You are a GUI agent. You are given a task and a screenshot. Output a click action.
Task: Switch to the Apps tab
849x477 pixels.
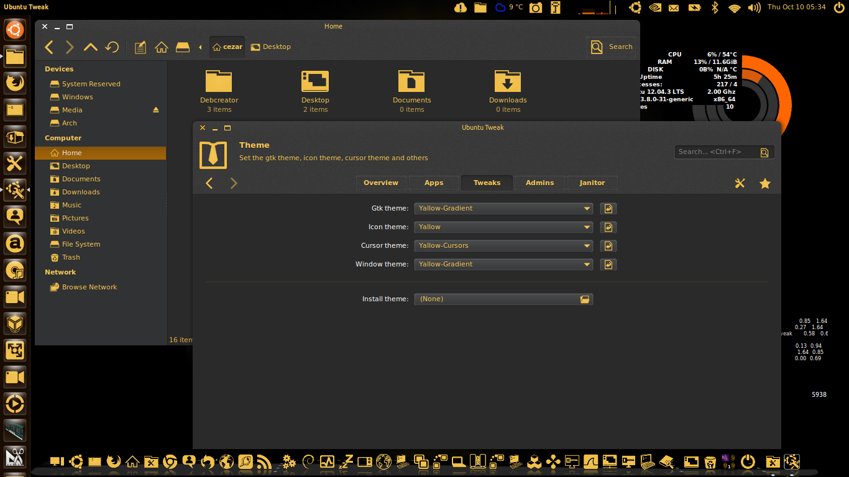434,183
